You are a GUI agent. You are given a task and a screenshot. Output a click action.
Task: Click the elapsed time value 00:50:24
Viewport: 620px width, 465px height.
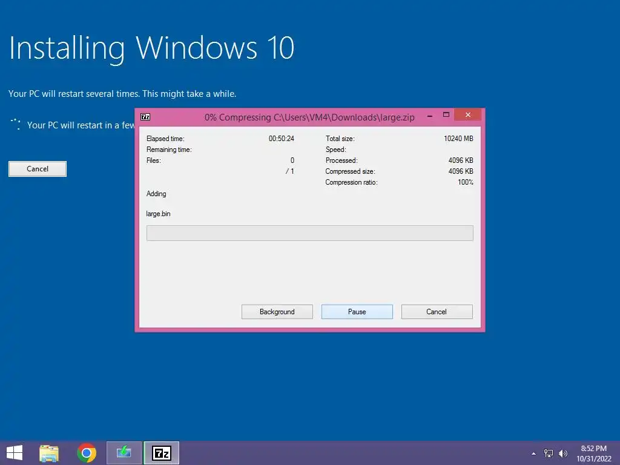tap(282, 139)
